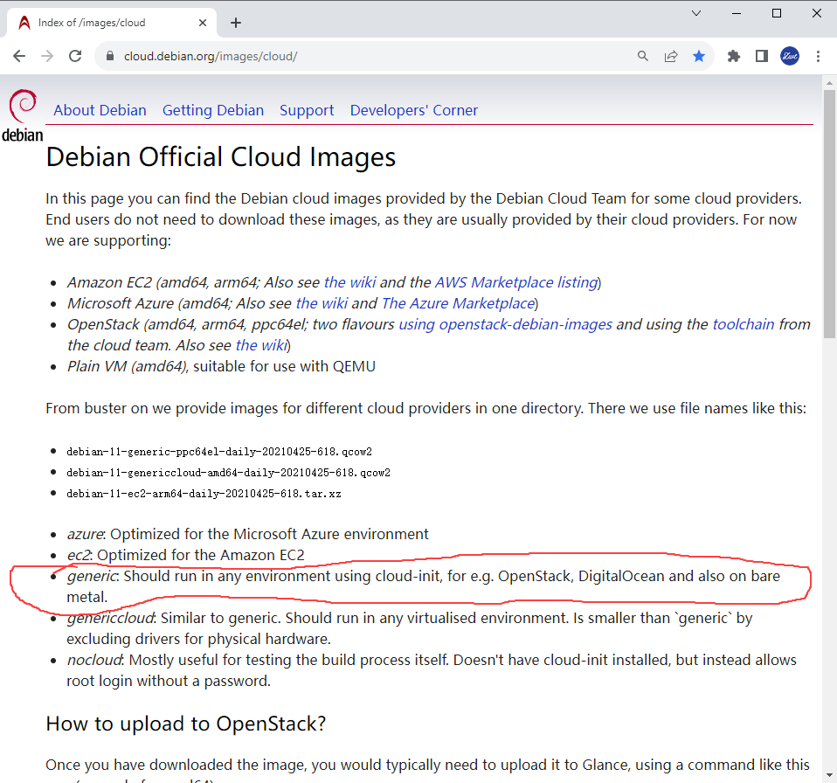Screen dimensions: 837x783
Task: Maximize the browser window
Action: (x=777, y=13)
